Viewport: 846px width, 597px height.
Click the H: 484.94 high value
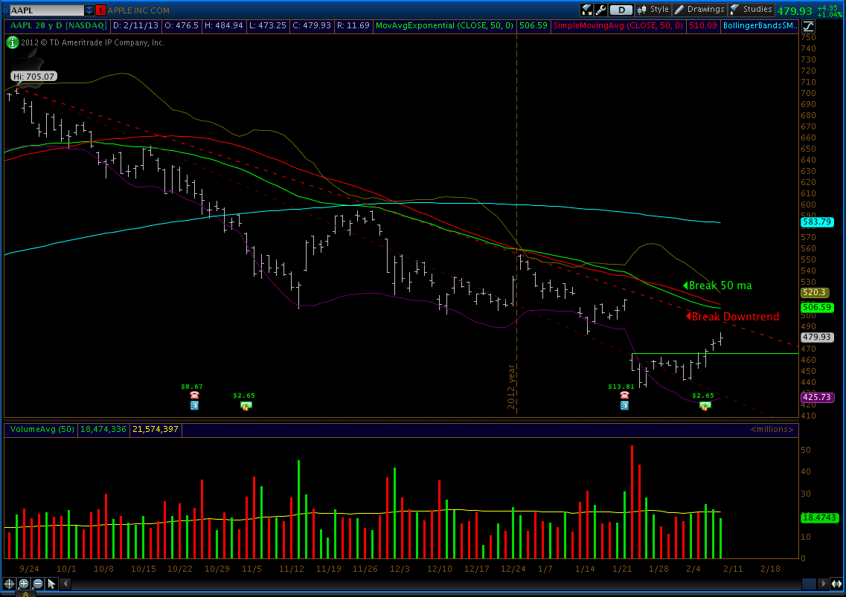click(224, 25)
